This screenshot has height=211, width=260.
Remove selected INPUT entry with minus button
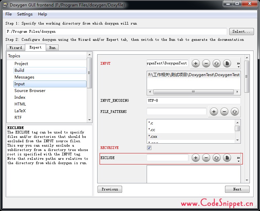point(206,63)
